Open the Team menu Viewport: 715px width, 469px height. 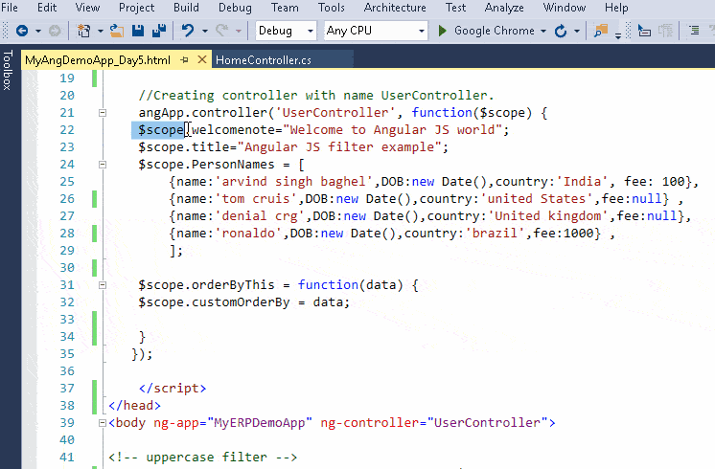click(285, 8)
